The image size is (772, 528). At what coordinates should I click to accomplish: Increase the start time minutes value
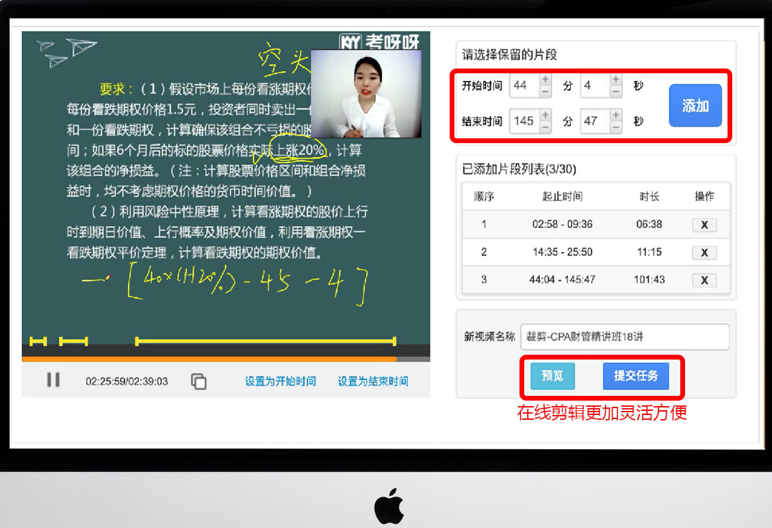[545, 79]
